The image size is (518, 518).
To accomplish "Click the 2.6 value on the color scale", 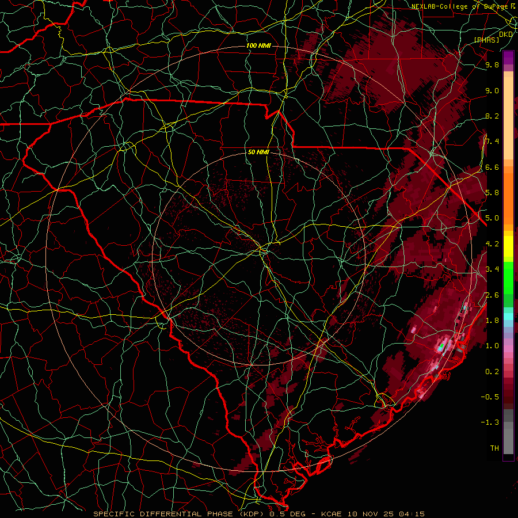I will click(x=492, y=295).
